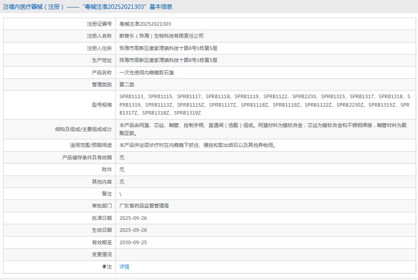Click the 结构及组成 composition description cell

click(x=265, y=129)
